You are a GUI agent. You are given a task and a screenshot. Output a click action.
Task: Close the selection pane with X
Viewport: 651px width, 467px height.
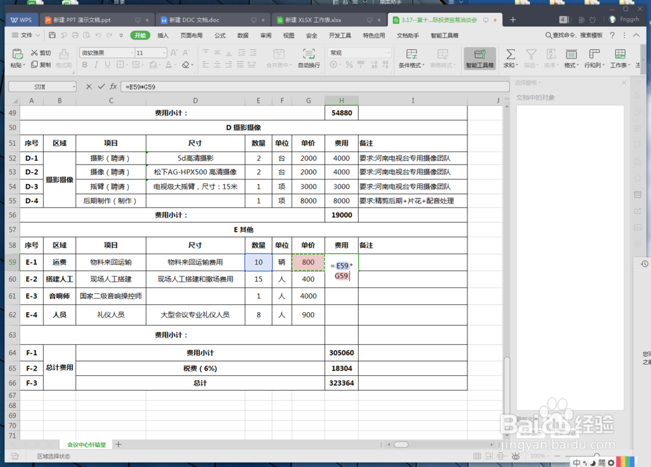pos(624,83)
